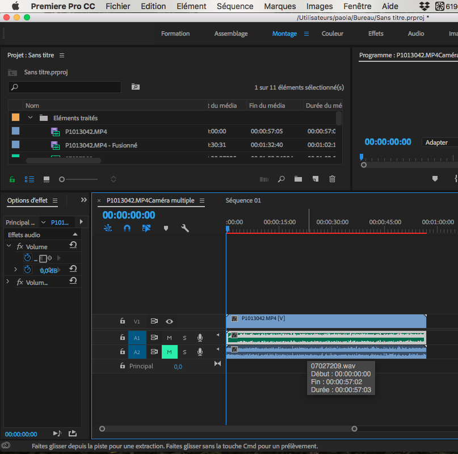Viewport: 458px width, 454px height.
Task: Expand the level 0,0 dB parameter
Action: point(15,270)
